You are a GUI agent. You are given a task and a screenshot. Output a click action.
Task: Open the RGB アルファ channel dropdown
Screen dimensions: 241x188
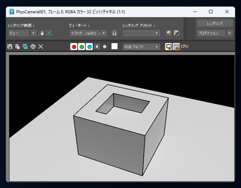coord(142,47)
